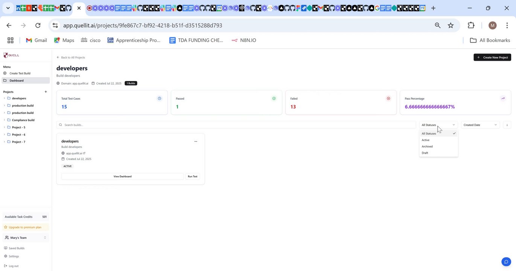Choose Archived status option
The image size is (516, 271).
click(x=438, y=146)
